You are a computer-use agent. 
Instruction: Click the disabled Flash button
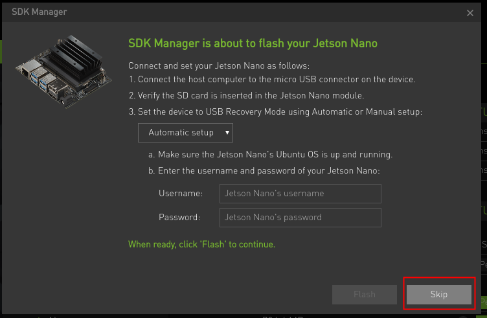point(365,295)
